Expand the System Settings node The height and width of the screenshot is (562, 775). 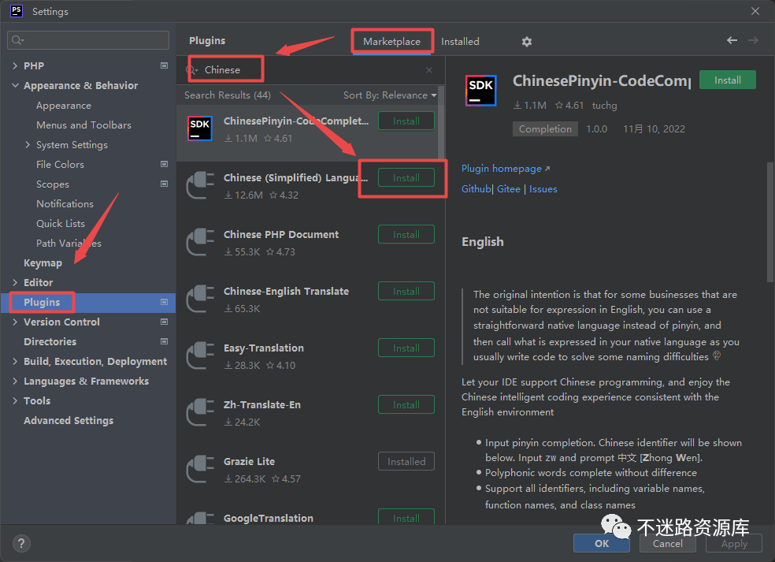28,144
